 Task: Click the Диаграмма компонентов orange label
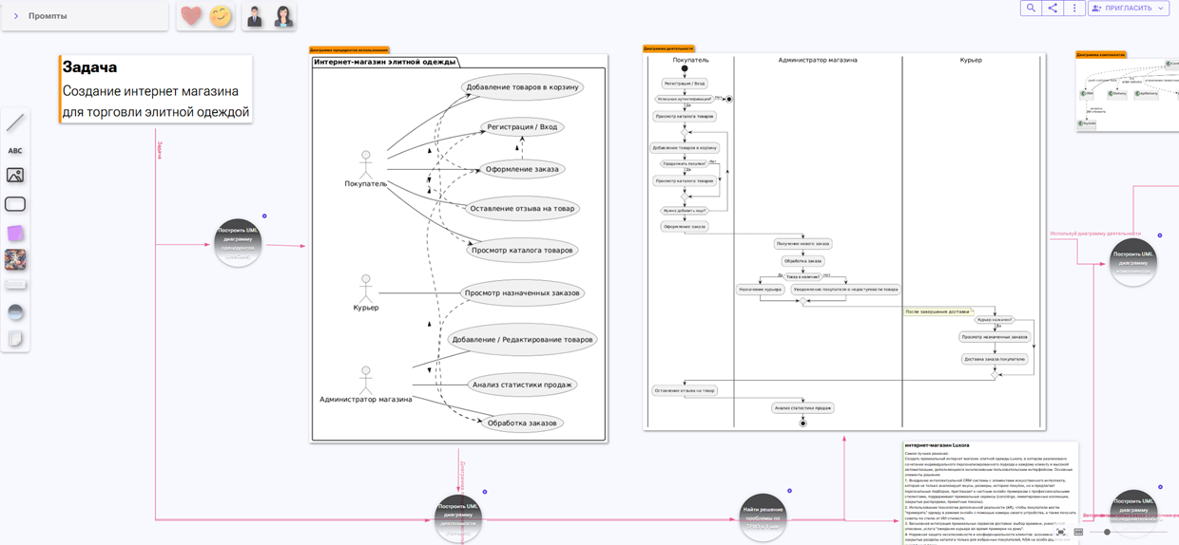coord(1101,55)
